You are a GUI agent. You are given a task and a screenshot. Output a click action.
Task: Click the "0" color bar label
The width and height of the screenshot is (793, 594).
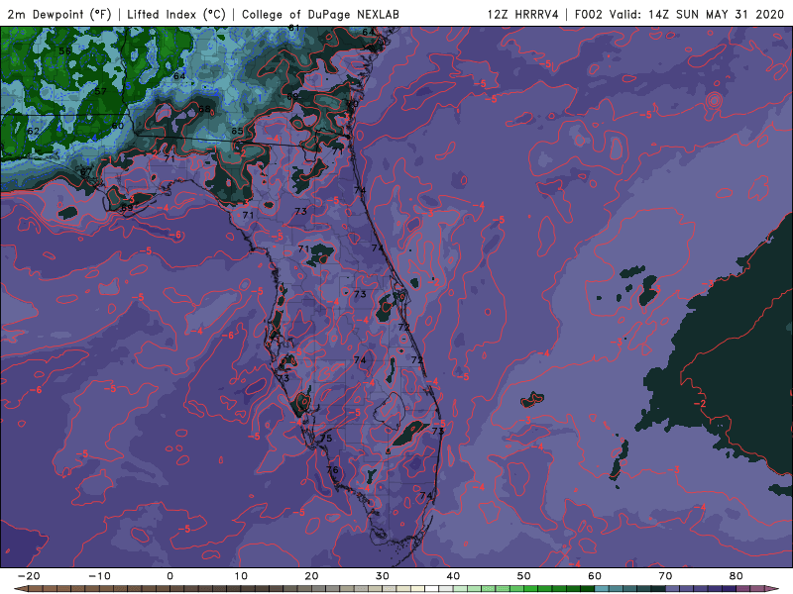[x=170, y=576]
